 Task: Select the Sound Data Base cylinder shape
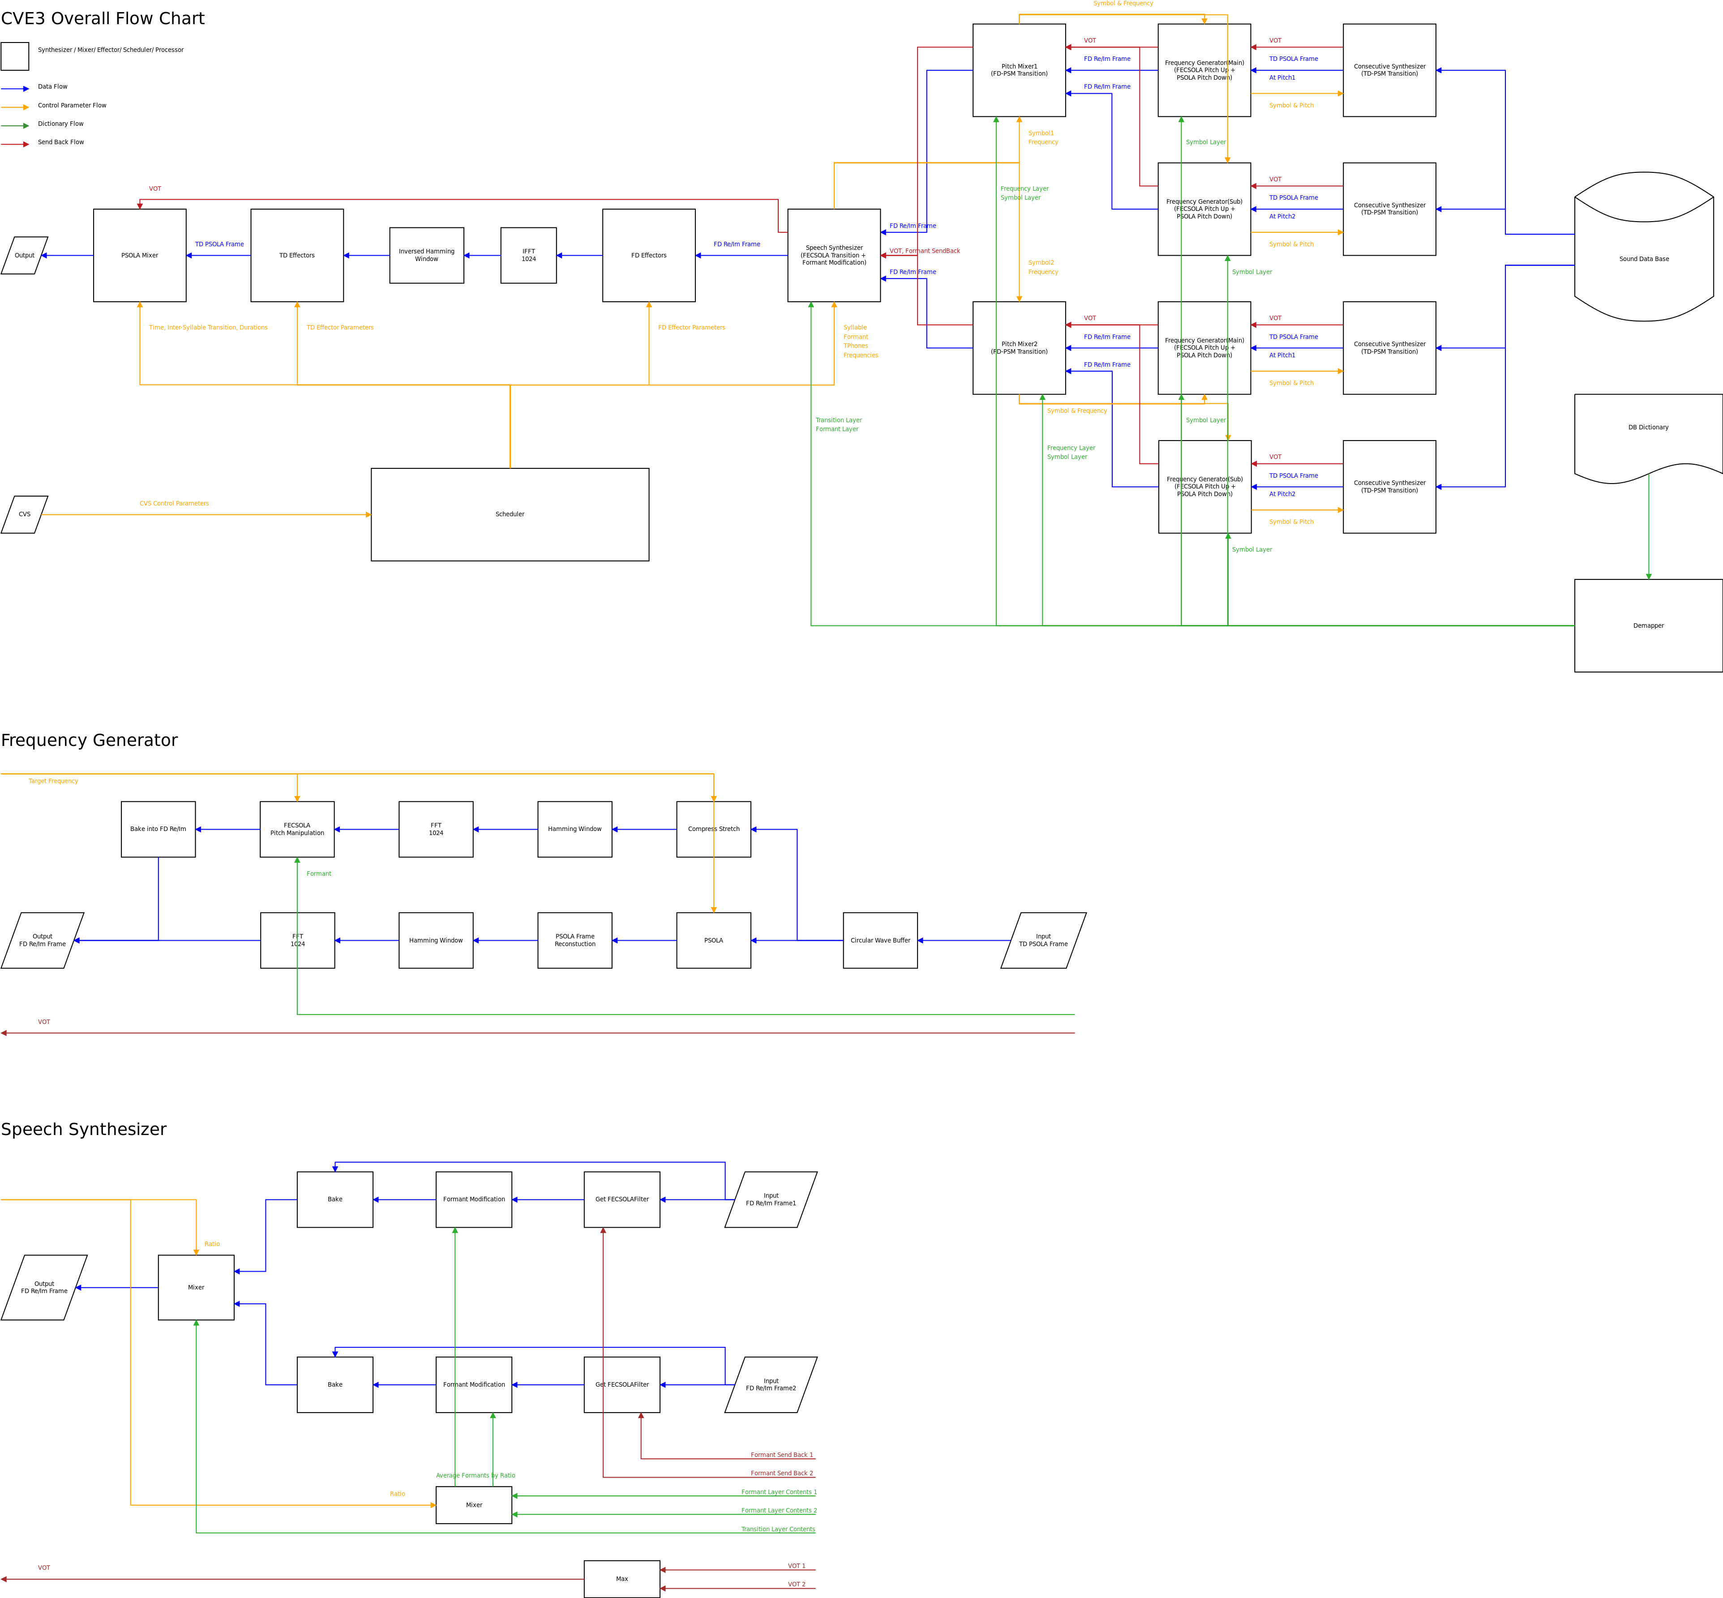pos(1643,246)
